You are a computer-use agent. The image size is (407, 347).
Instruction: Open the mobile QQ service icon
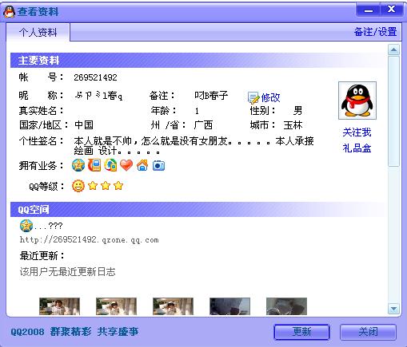(94, 165)
